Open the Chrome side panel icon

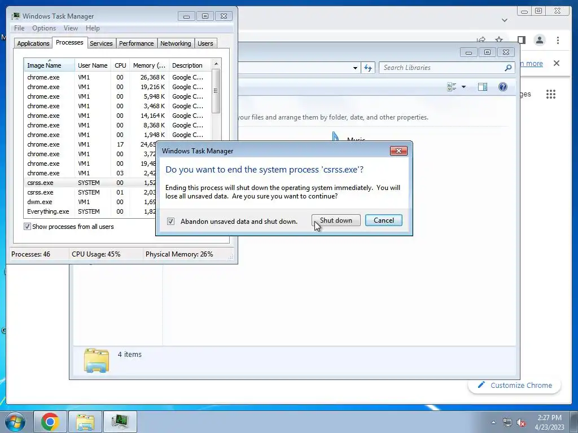click(x=521, y=40)
